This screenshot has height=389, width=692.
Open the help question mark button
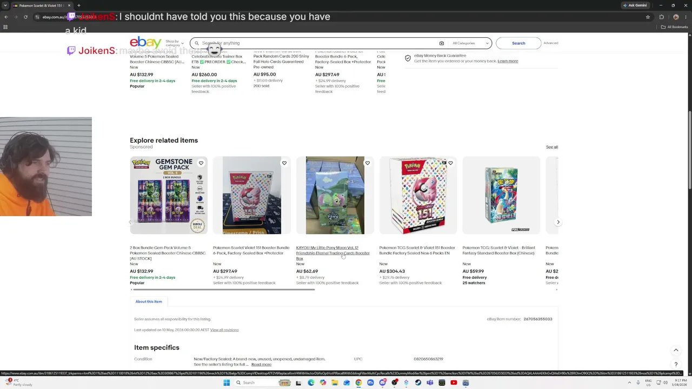click(x=676, y=365)
